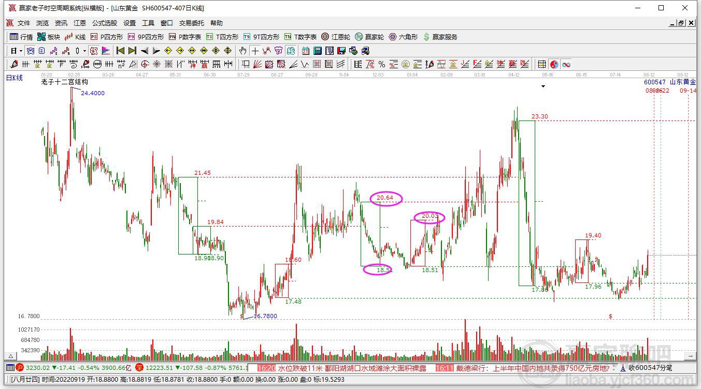The image size is (701, 389).
Task: Click the colorful gradient flag icon
Action: pos(106,51)
